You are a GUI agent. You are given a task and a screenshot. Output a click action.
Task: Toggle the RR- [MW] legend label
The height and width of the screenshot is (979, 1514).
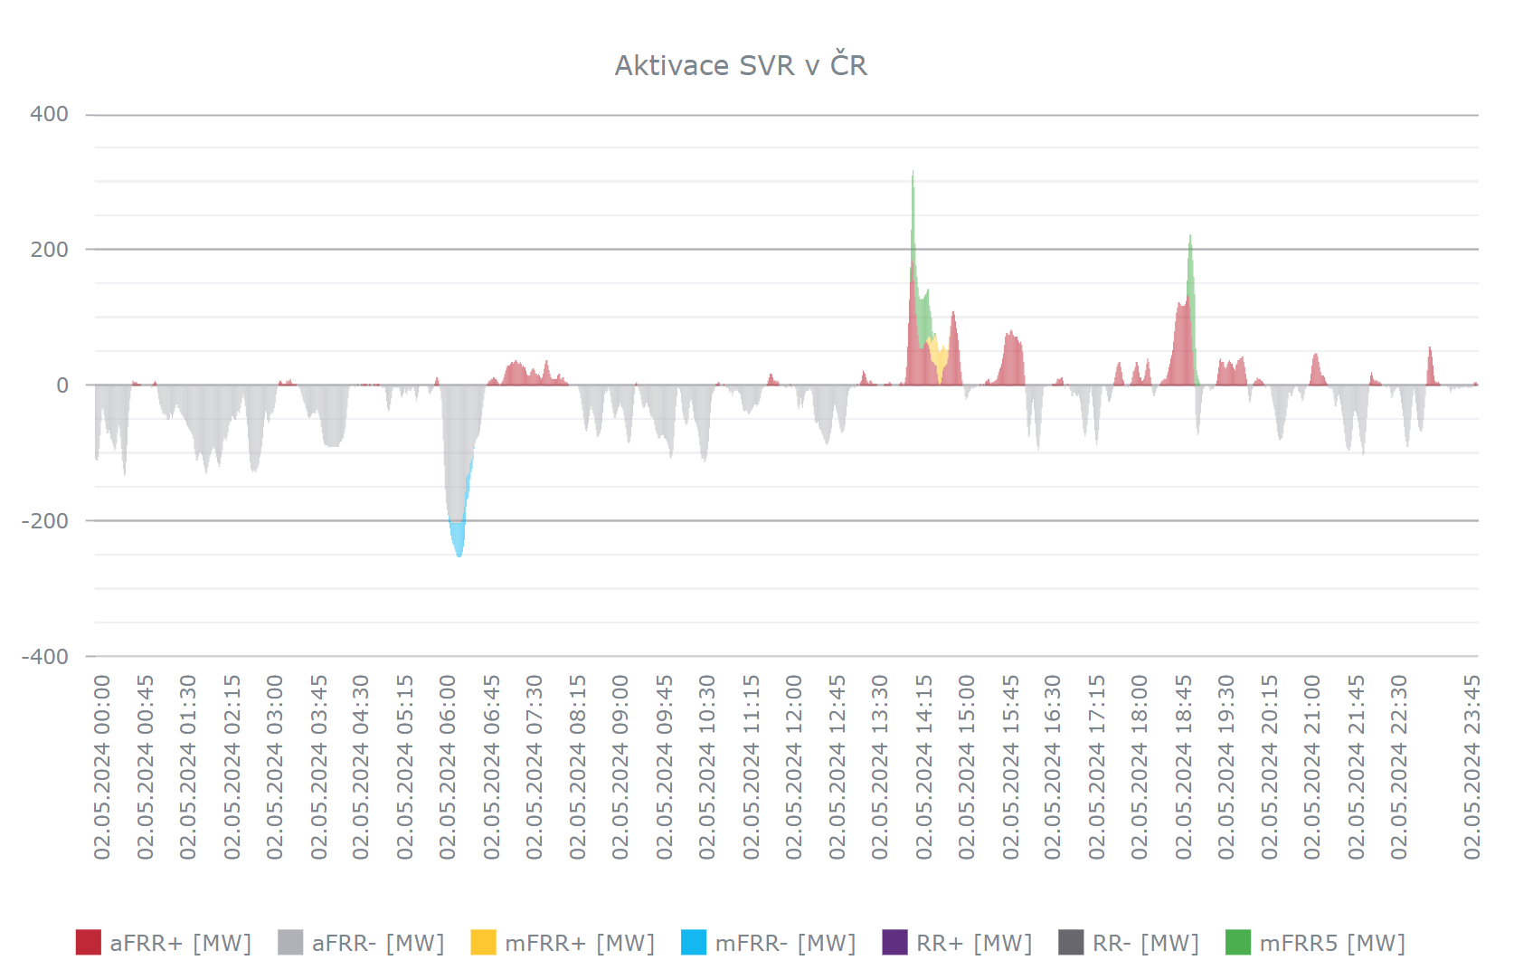click(1145, 943)
